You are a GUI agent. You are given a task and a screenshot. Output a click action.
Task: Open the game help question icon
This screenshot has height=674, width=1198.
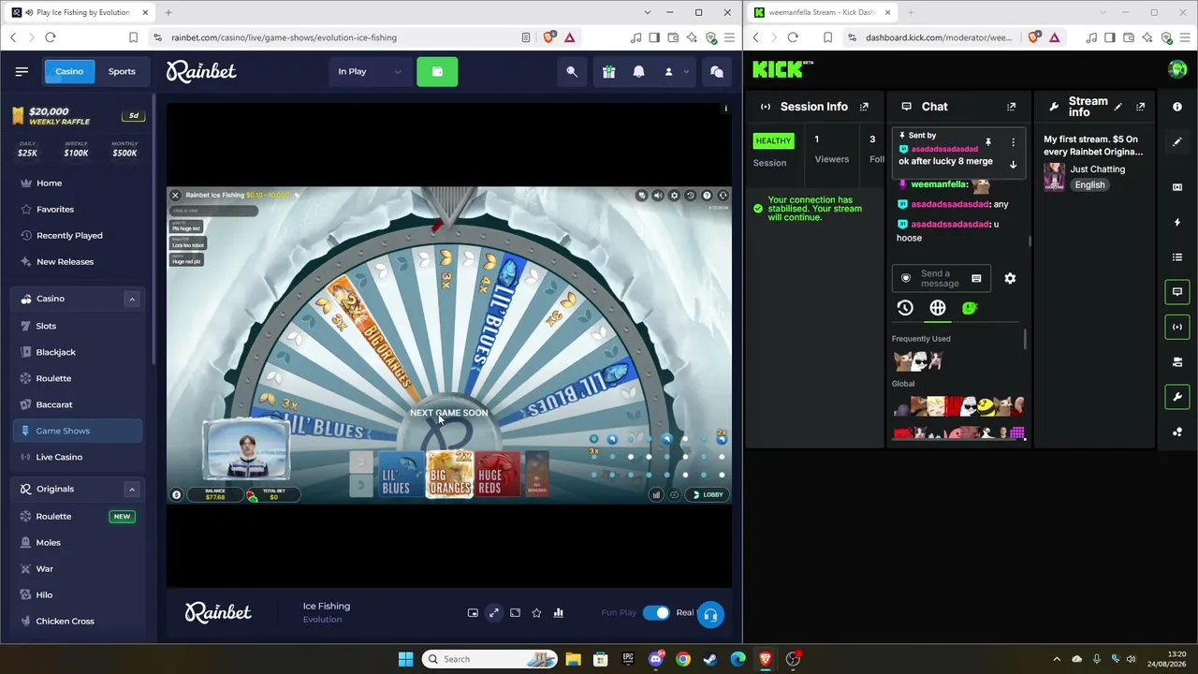[707, 196]
